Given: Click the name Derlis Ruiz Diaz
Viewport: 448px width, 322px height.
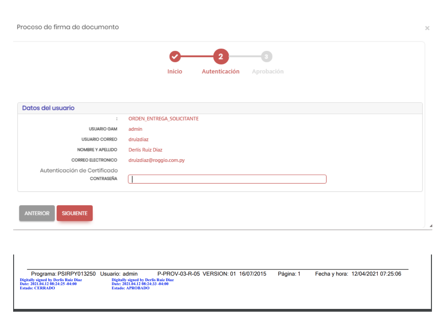Looking at the screenshot, I should [x=145, y=150].
